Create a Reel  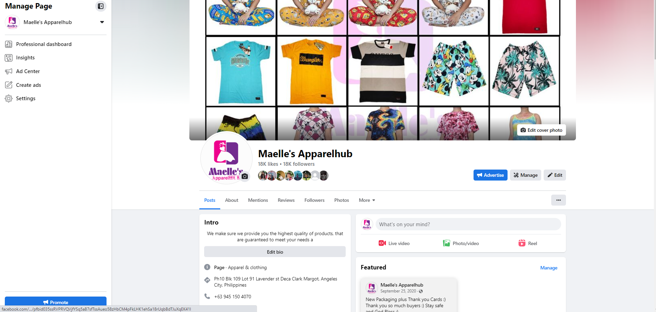[527, 243]
